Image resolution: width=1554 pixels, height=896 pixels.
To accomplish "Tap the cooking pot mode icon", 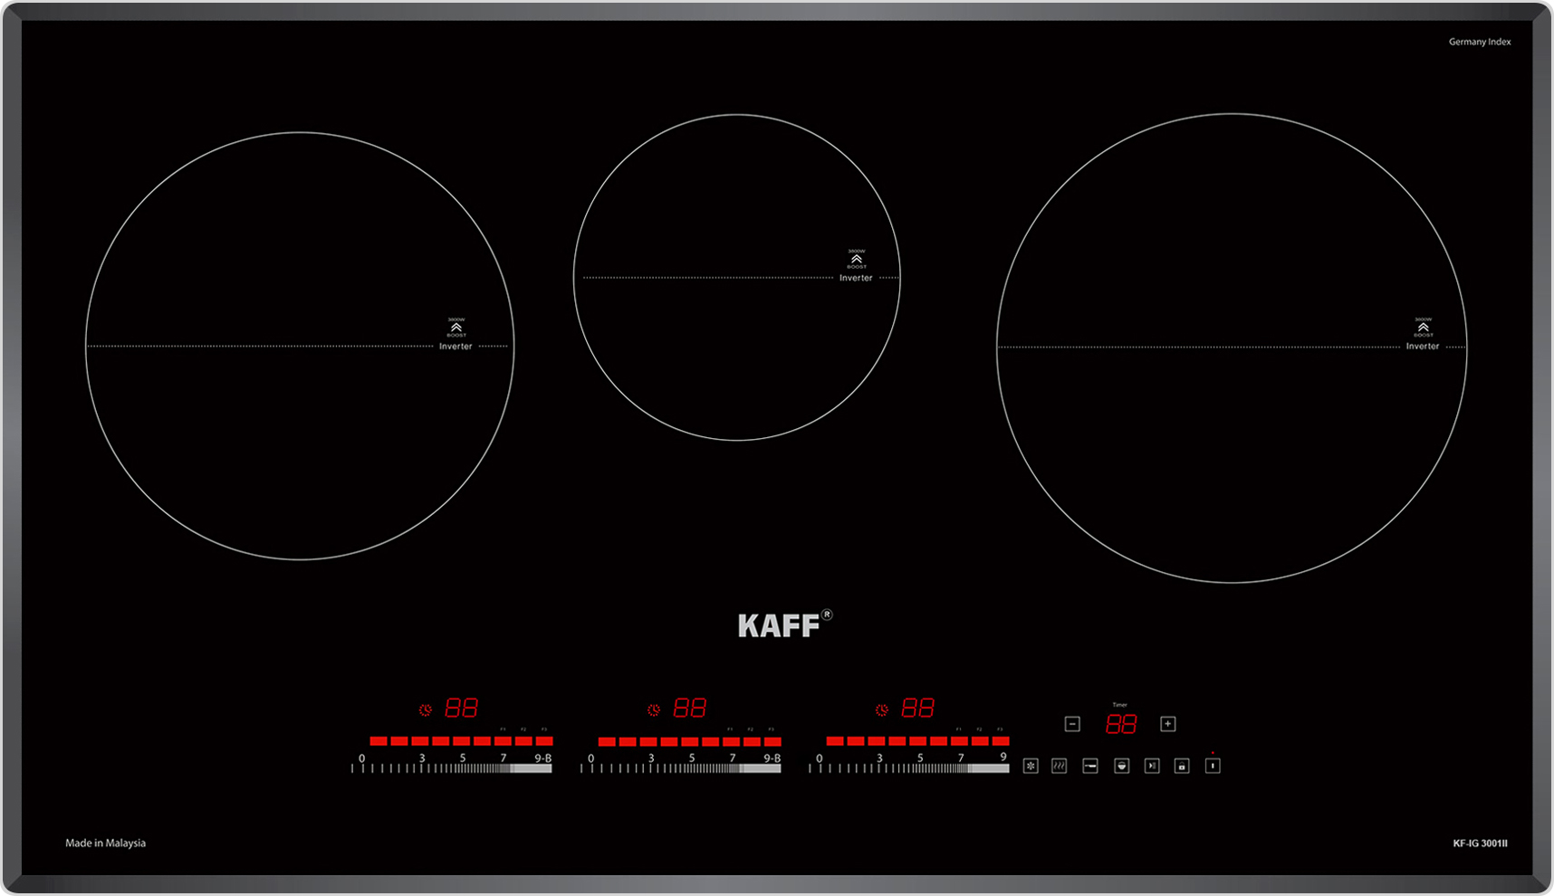I will (x=1121, y=767).
